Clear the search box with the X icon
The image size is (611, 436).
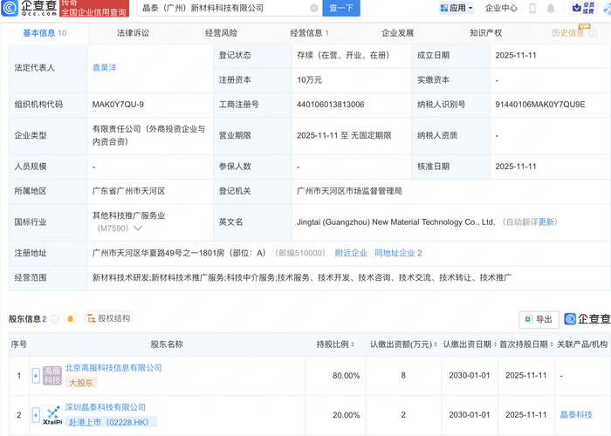(313, 8)
